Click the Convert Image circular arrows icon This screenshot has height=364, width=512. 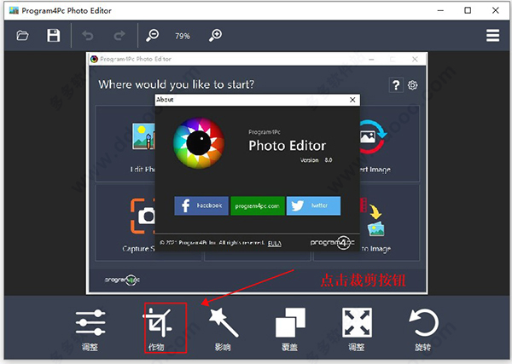pyautogui.click(x=373, y=136)
